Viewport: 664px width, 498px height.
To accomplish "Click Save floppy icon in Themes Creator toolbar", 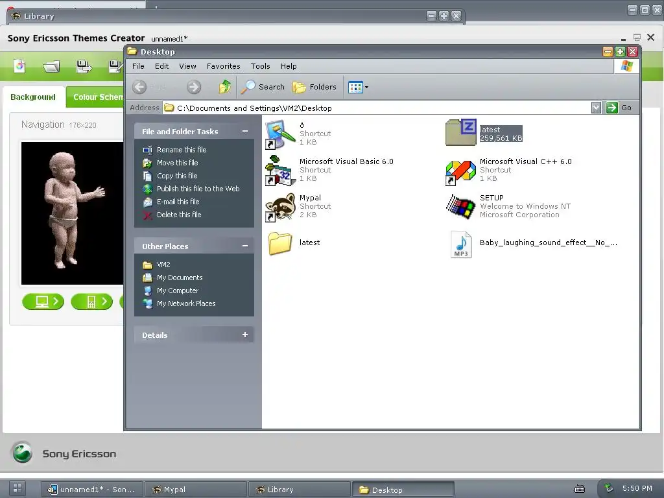I will tap(84, 66).
